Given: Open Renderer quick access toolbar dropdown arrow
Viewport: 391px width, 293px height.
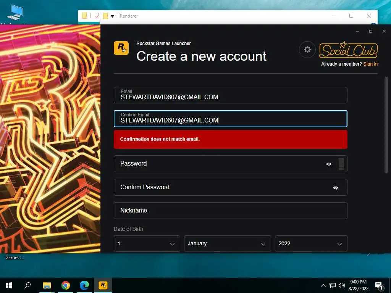Looking at the screenshot, I should (x=113, y=16).
